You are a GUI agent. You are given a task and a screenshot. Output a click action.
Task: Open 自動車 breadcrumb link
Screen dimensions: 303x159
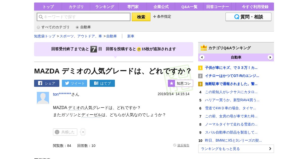tap(112, 36)
